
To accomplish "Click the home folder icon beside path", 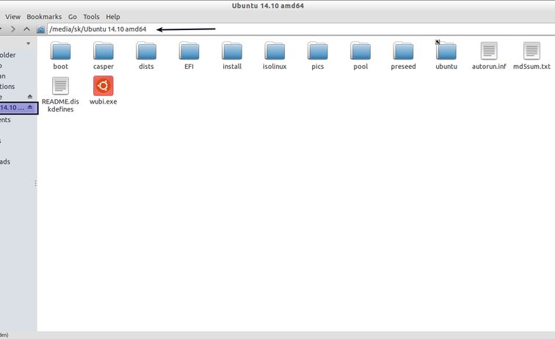I will click(x=40, y=29).
